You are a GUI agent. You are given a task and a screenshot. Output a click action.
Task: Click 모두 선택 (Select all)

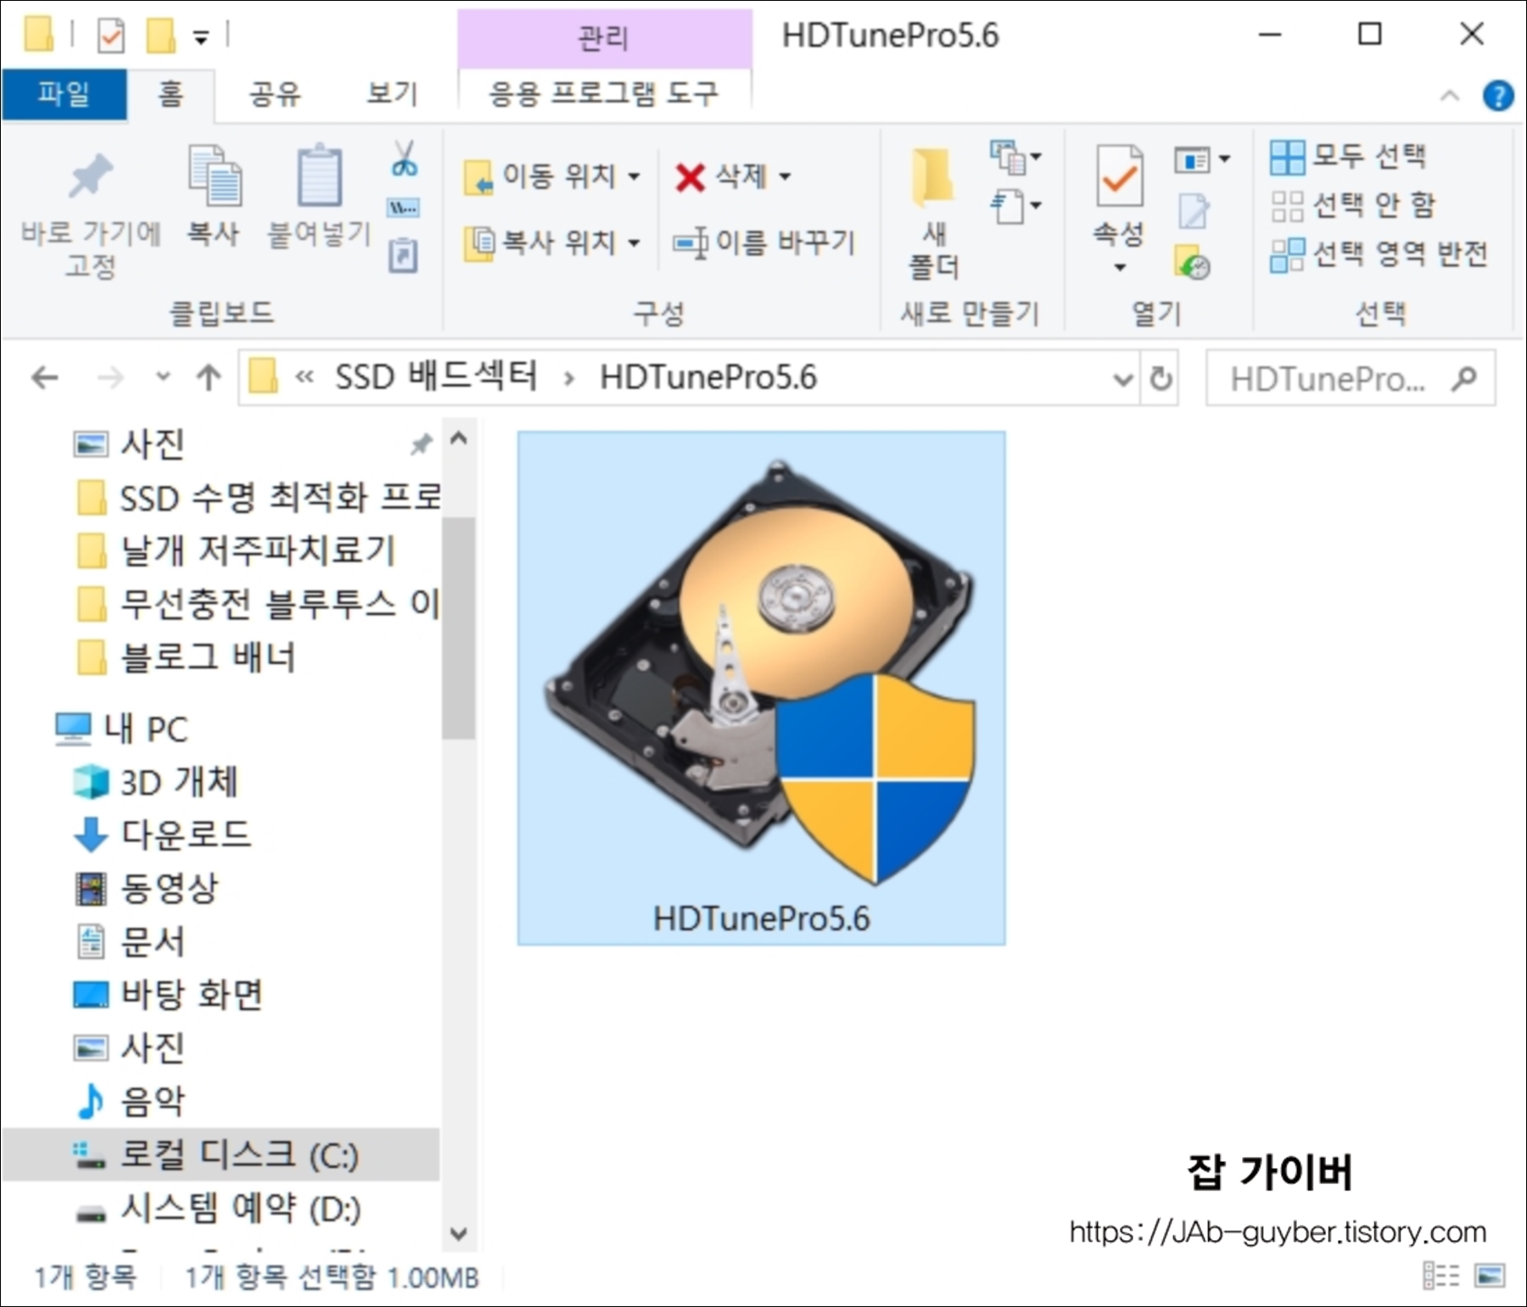[x=1349, y=156]
